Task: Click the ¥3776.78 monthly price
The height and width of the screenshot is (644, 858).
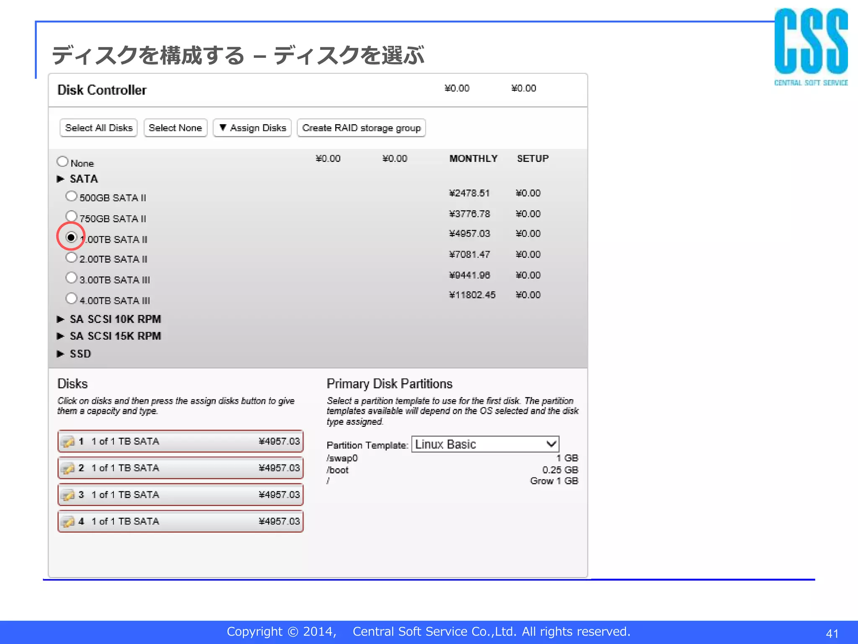Action: click(469, 214)
